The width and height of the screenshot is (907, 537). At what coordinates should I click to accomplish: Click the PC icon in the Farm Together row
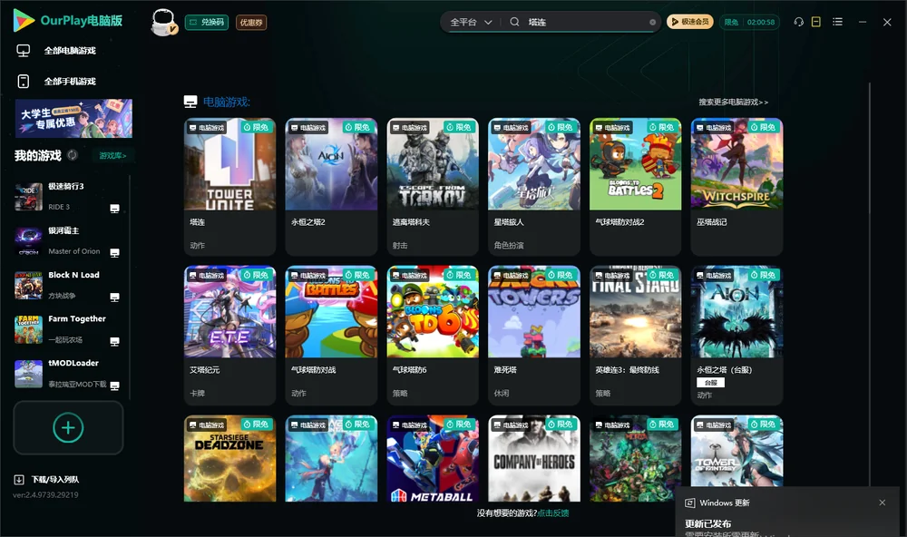(x=114, y=341)
